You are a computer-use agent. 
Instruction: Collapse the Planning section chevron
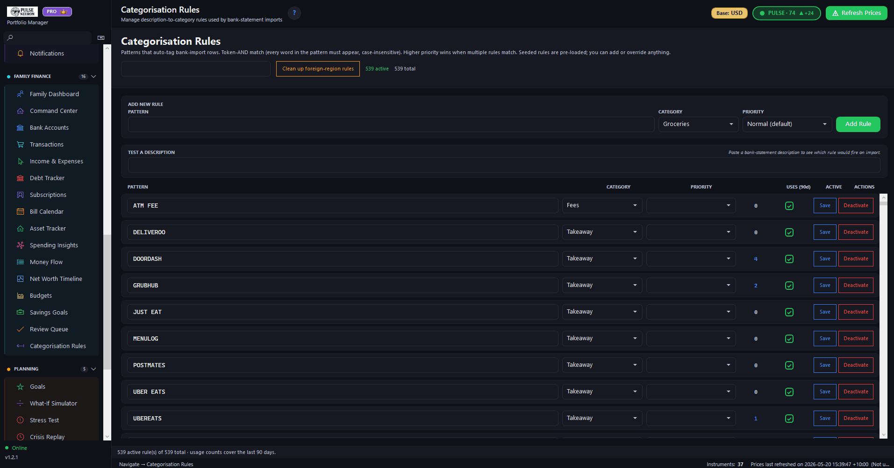(x=93, y=369)
